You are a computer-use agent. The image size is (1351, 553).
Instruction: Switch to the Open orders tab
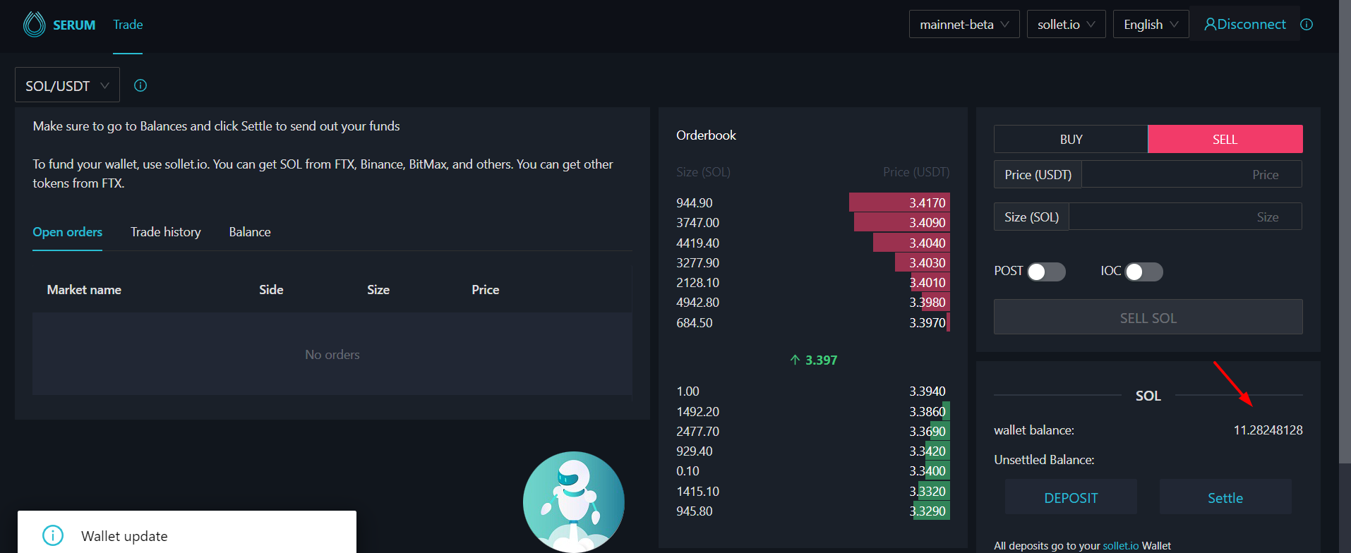(68, 232)
